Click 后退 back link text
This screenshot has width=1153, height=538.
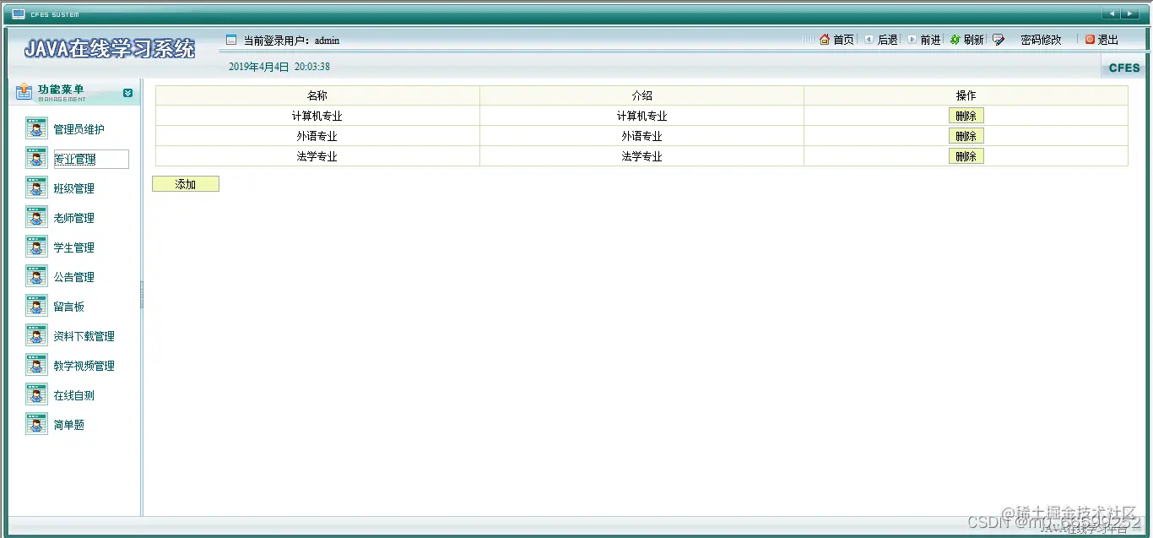(887, 40)
